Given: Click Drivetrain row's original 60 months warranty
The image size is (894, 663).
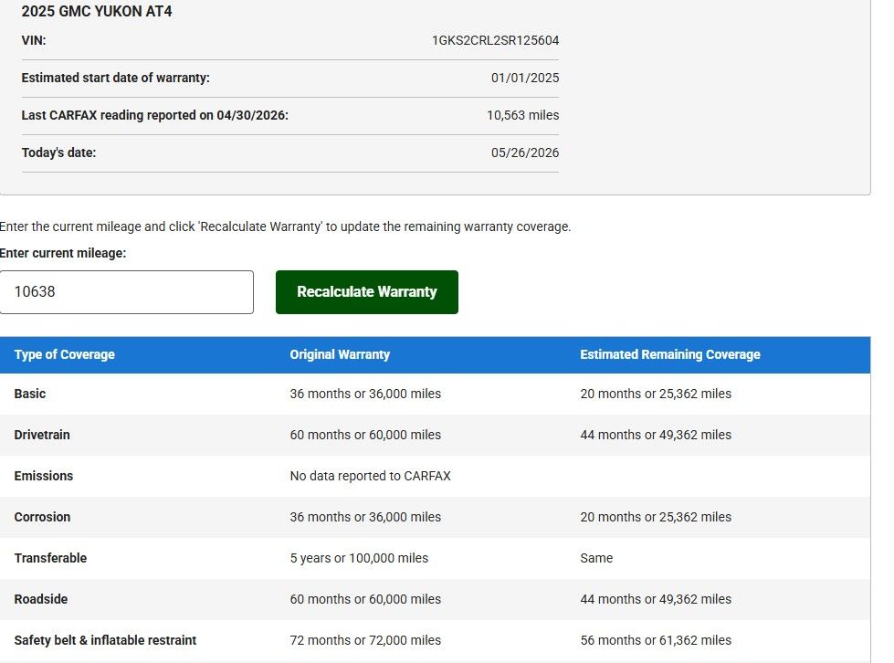Looking at the screenshot, I should [x=365, y=435].
